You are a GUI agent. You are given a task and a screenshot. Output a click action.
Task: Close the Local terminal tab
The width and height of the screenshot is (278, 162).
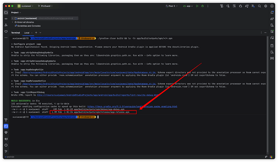[32, 32]
